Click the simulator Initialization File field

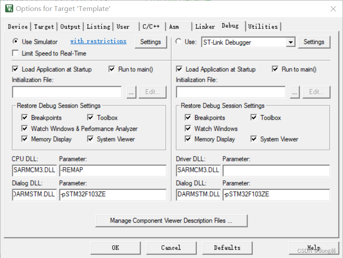point(67,92)
